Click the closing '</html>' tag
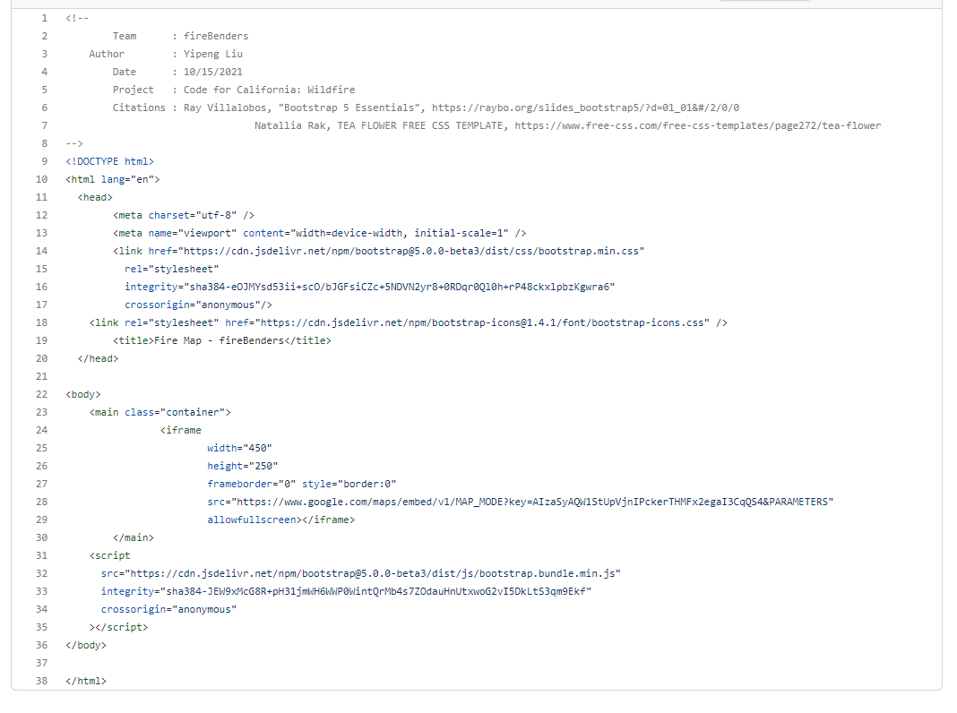This screenshot has width=957, height=713. [86, 681]
